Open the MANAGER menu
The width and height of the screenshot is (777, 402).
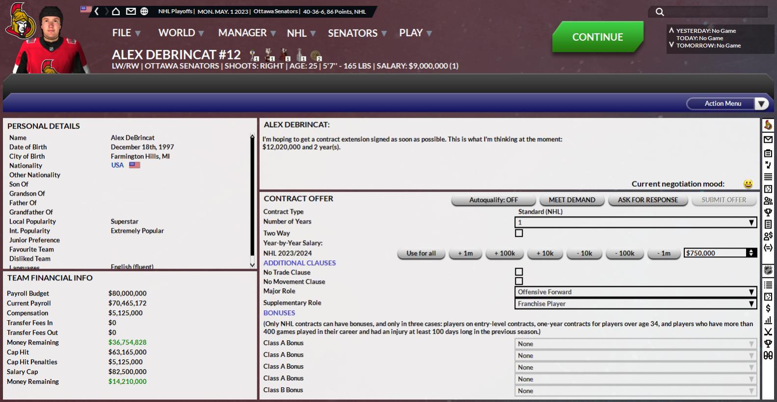[247, 33]
